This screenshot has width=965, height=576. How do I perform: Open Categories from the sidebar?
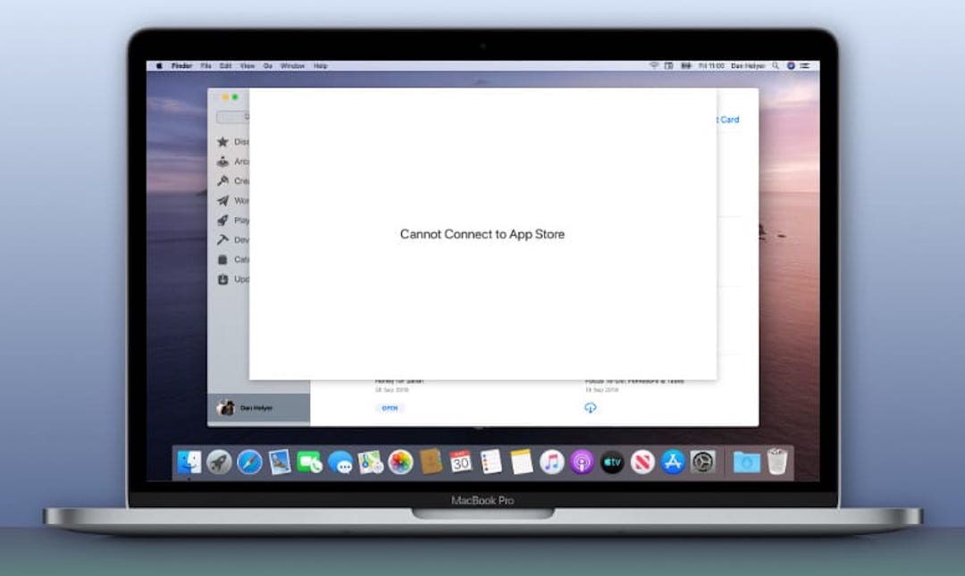tap(235, 259)
